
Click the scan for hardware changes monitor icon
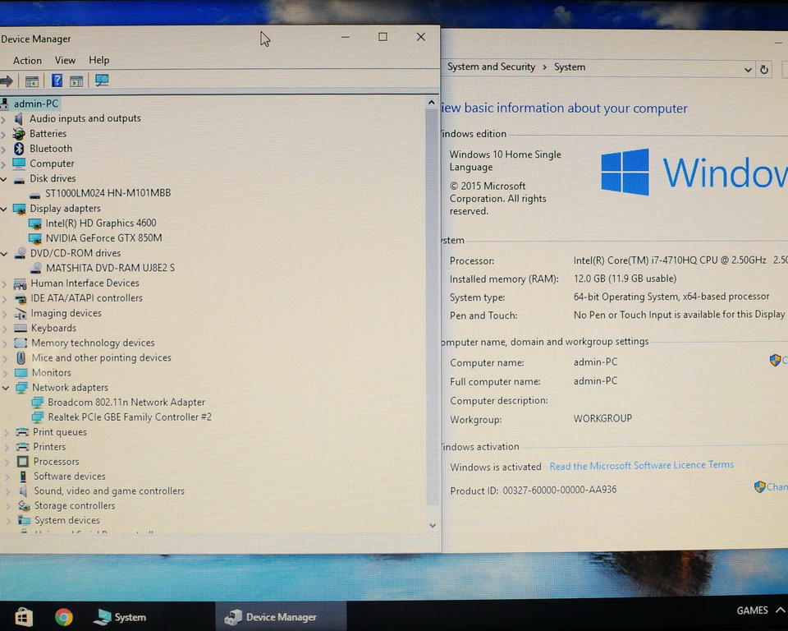click(x=102, y=81)
